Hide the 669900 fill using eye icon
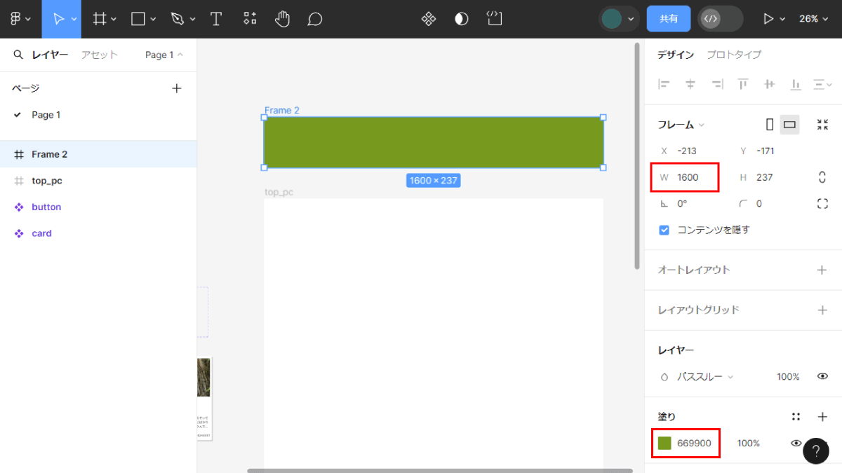Image resolution: width=842 pixels, height=473 pixels. (x=796, y=443)
